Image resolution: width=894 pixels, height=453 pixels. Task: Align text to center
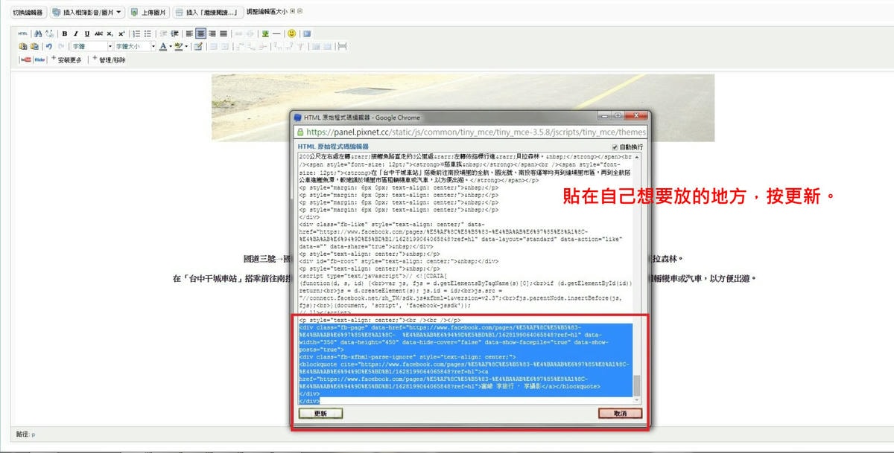click(x=201, y=33)
